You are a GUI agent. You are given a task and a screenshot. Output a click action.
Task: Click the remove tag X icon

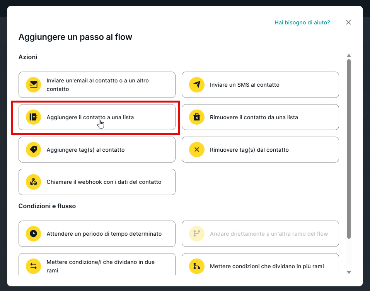197,150
